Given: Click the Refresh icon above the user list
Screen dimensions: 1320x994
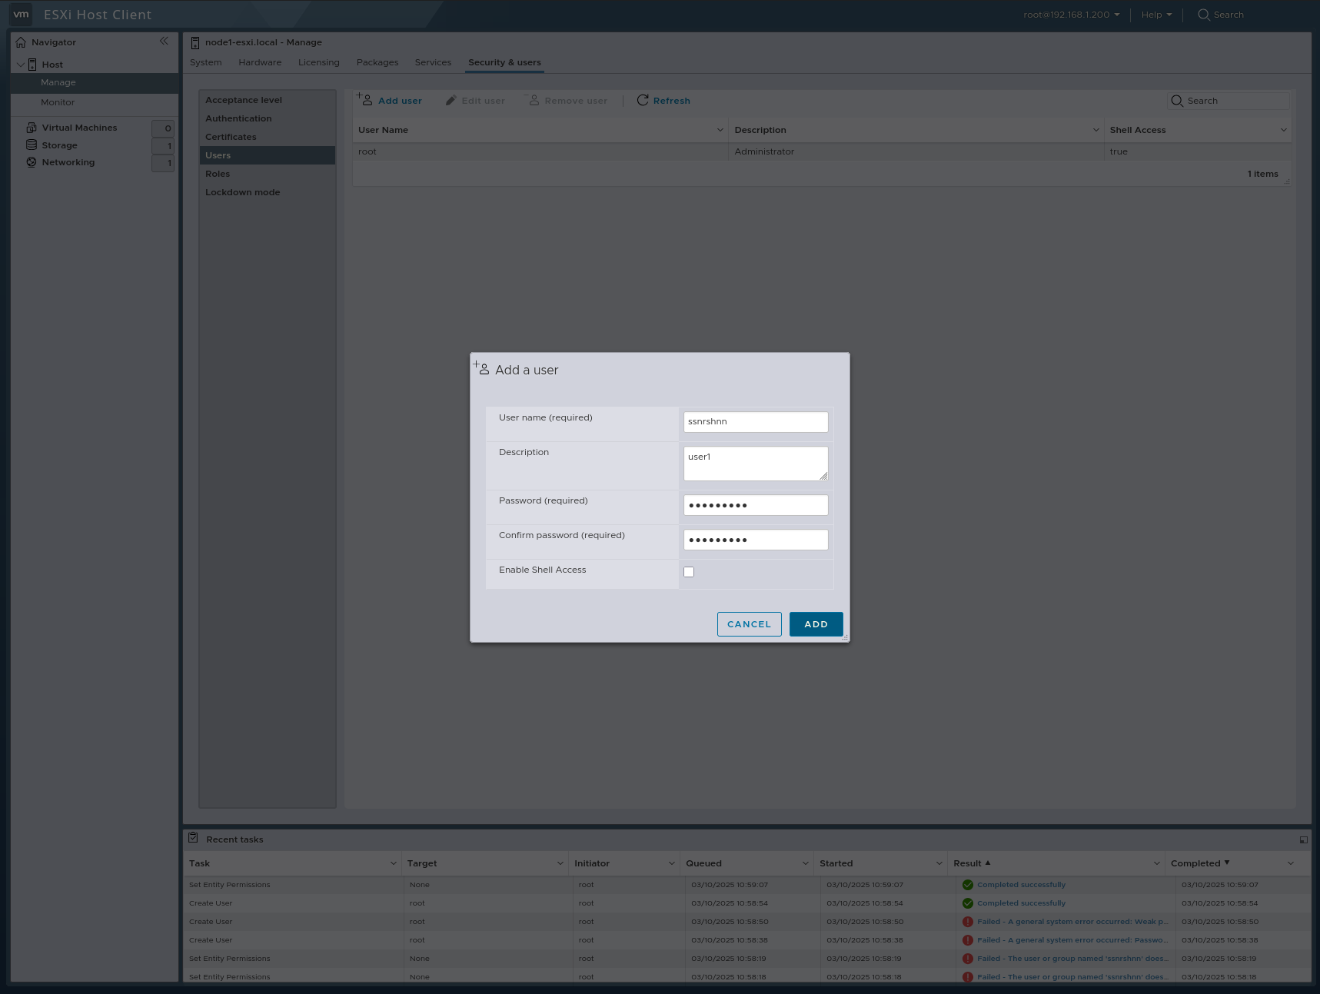Looking at the screenshot, I should click(642, 100).
